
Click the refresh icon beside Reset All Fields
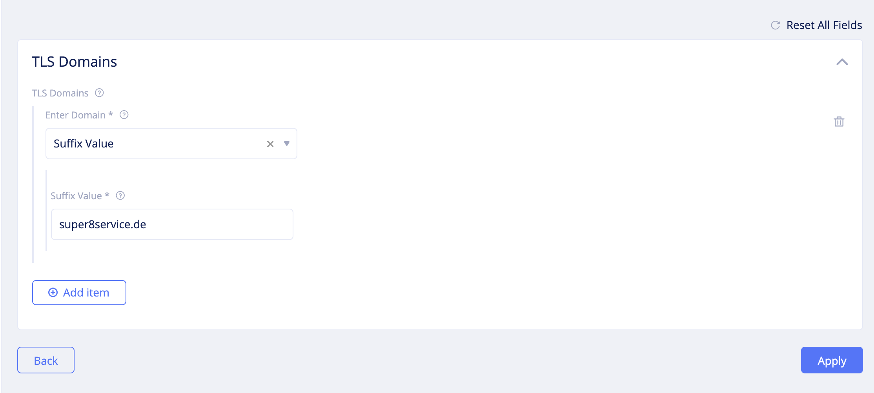[x=774, y=25]
